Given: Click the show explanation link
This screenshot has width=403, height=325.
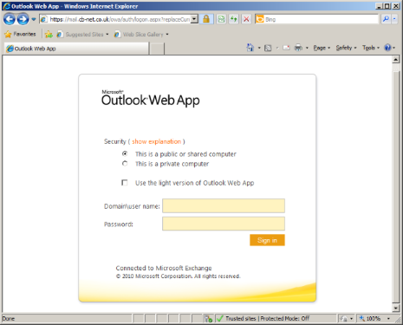Looking at the screenshot, I should [x=157, y=141].
